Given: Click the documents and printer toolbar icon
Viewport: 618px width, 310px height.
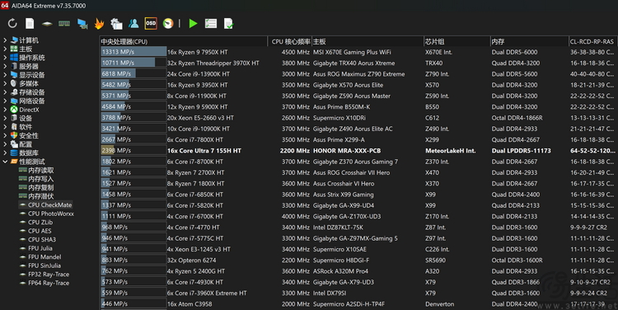Looking at the screenshot, I should pos(116,24).
